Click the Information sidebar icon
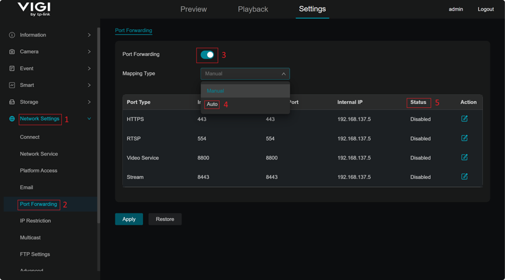The height and width of the screenshot is (280, 505). (12, 35)
